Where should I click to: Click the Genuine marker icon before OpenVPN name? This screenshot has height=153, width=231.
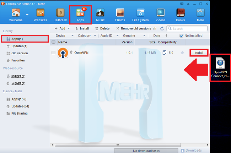(x=71, y=52)
